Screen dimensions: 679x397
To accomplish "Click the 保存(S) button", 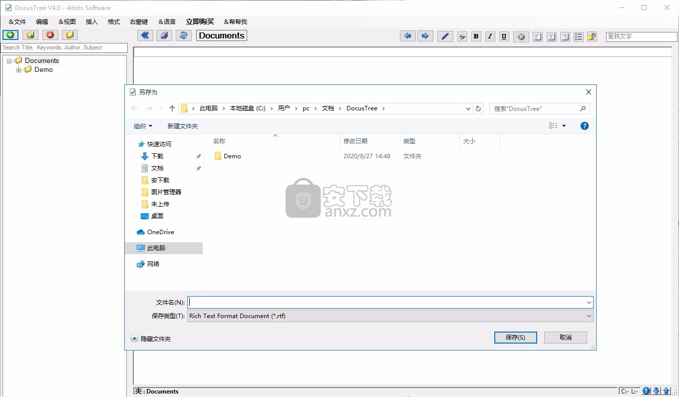I will point(516,338).
